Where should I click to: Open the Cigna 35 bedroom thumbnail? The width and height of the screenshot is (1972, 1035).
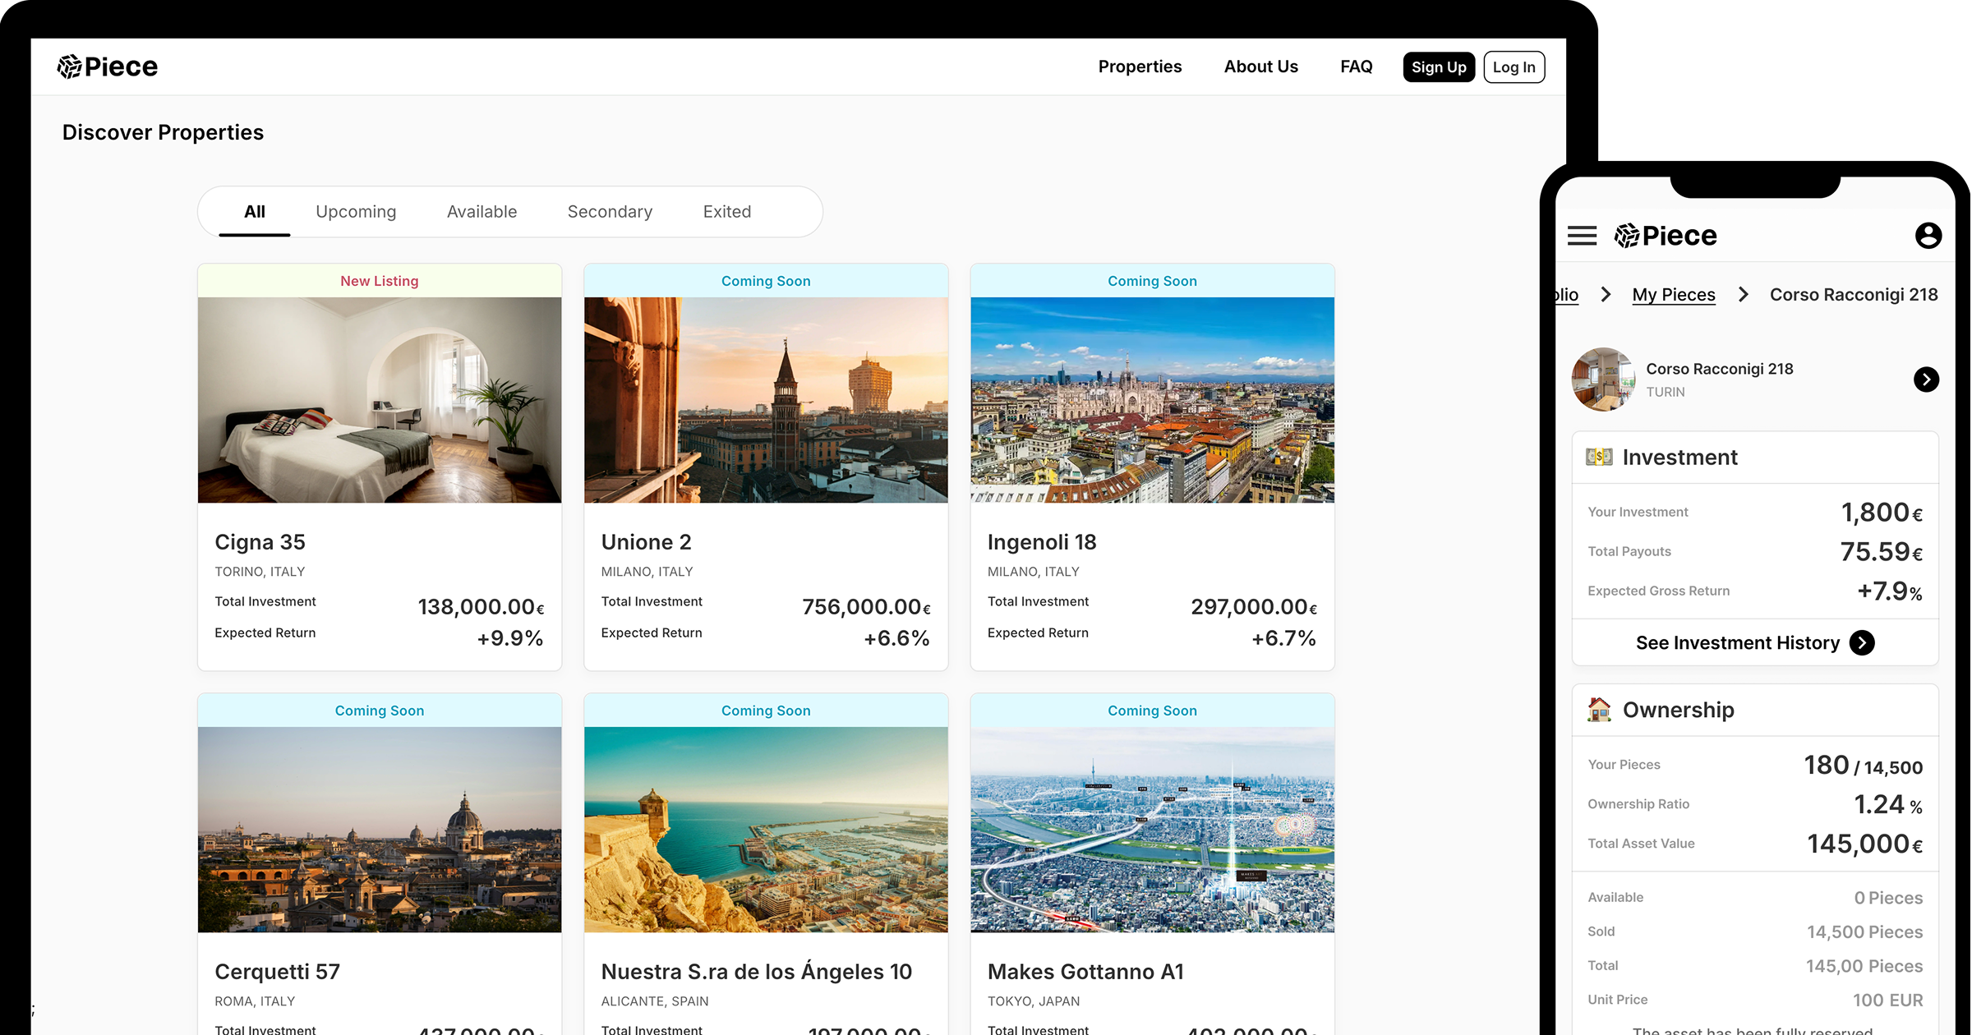[x=380, y=400]
